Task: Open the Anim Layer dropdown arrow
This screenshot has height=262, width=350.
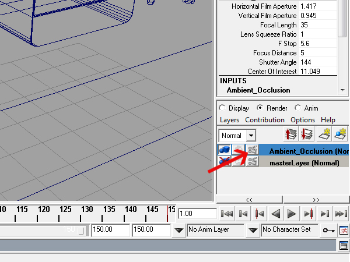Action: pyautogui.click(x=179, y=230)
